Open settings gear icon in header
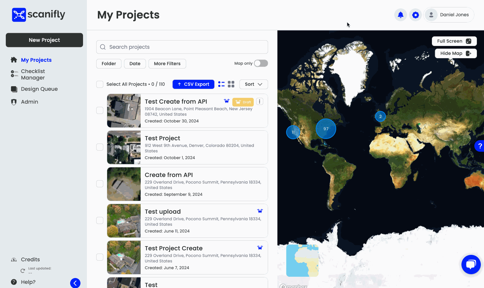484x288 pixels. point(415,15)
